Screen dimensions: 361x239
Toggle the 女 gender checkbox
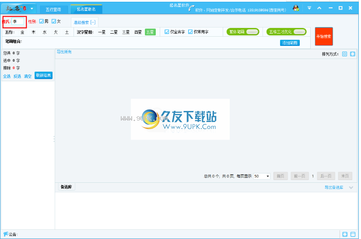point(54,21)
